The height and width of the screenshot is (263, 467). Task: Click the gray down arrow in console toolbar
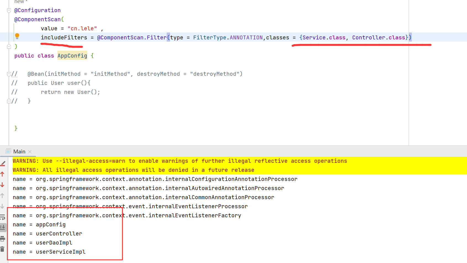(2, 206)
